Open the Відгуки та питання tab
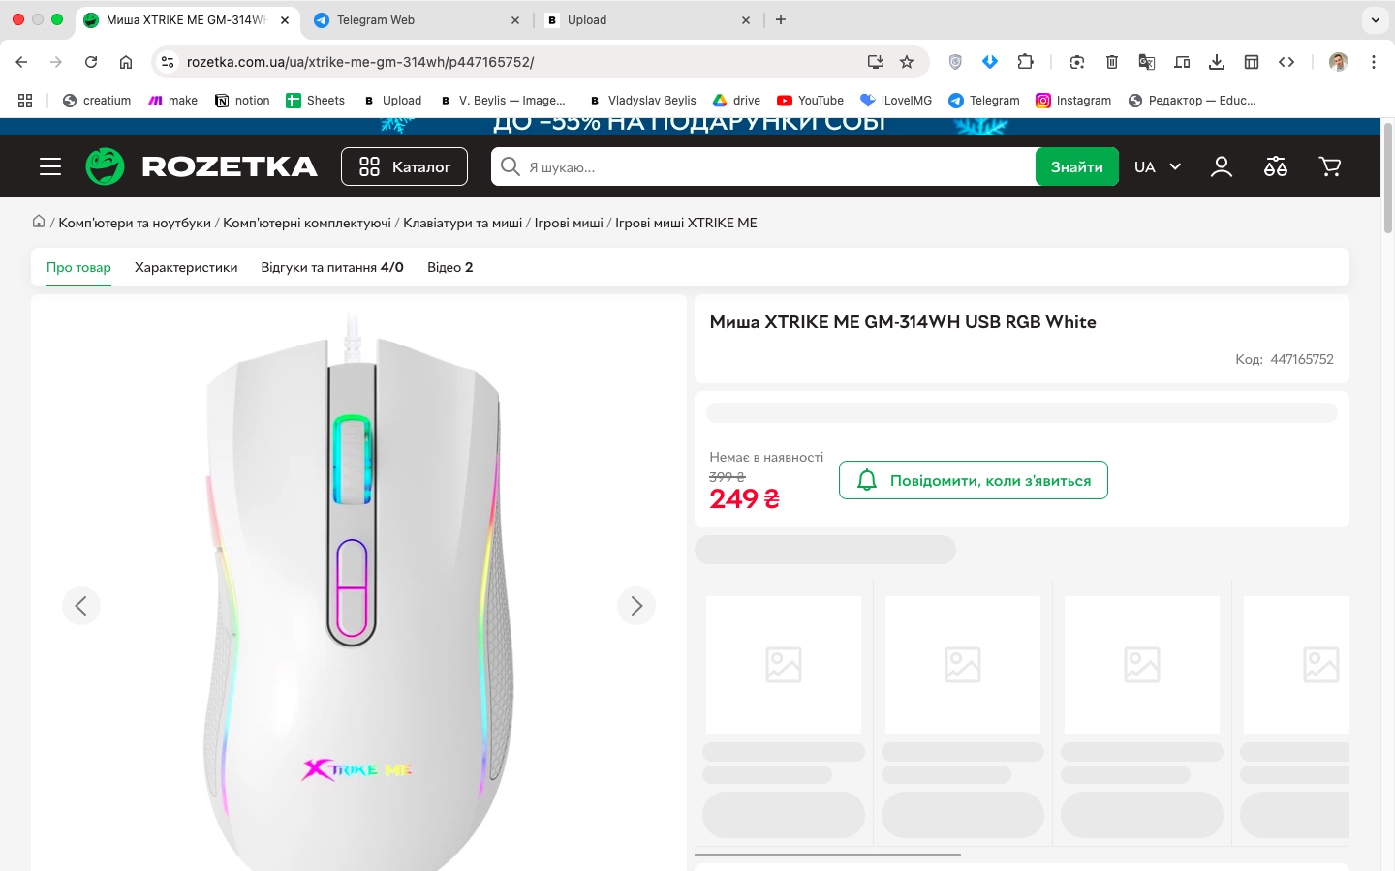The height and width of the screenshot is (871, 1395). [331, 267]
